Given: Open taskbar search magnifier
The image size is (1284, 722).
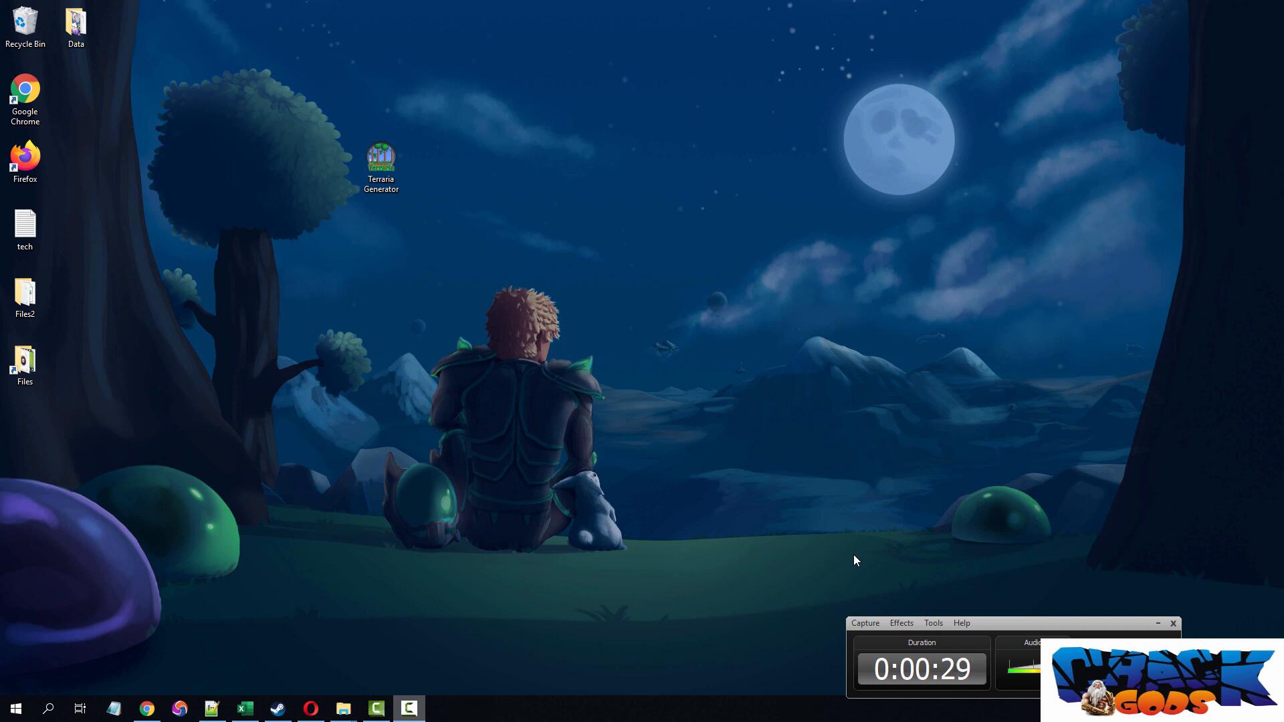Looking at the screenshot, I should tap(48, 708).
